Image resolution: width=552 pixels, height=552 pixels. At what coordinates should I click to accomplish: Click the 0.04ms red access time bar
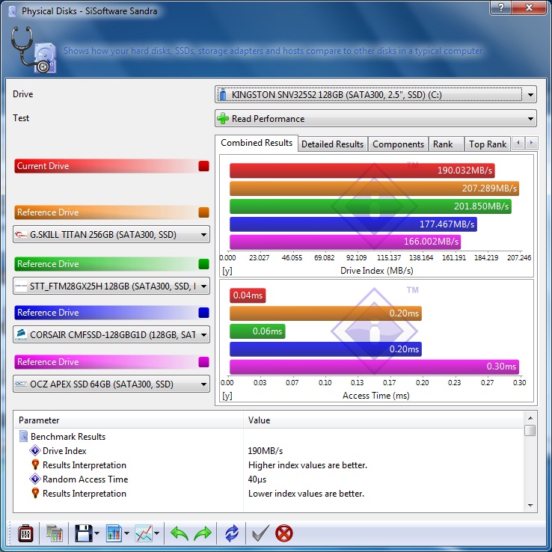click(x=248, y=295)
